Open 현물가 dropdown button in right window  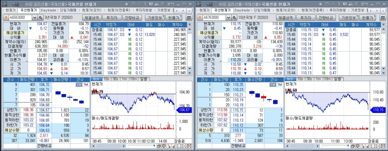coord(368,18)
